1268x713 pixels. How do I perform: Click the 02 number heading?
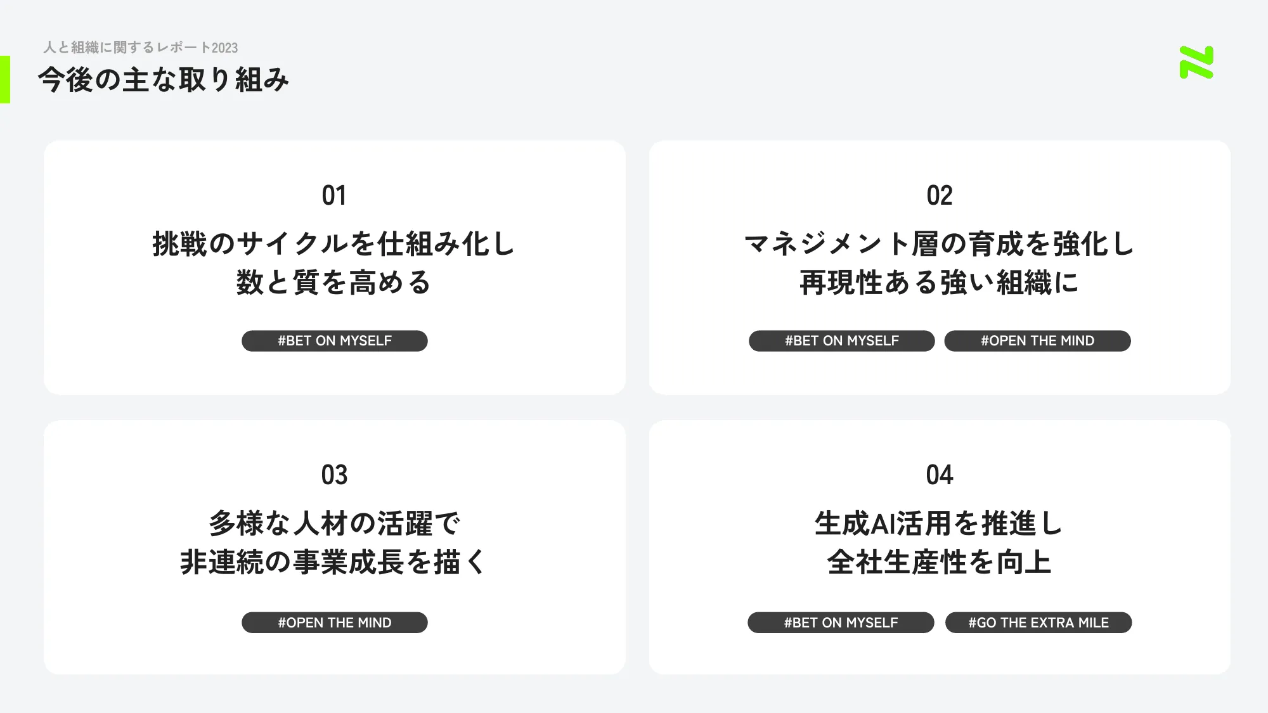940,195
